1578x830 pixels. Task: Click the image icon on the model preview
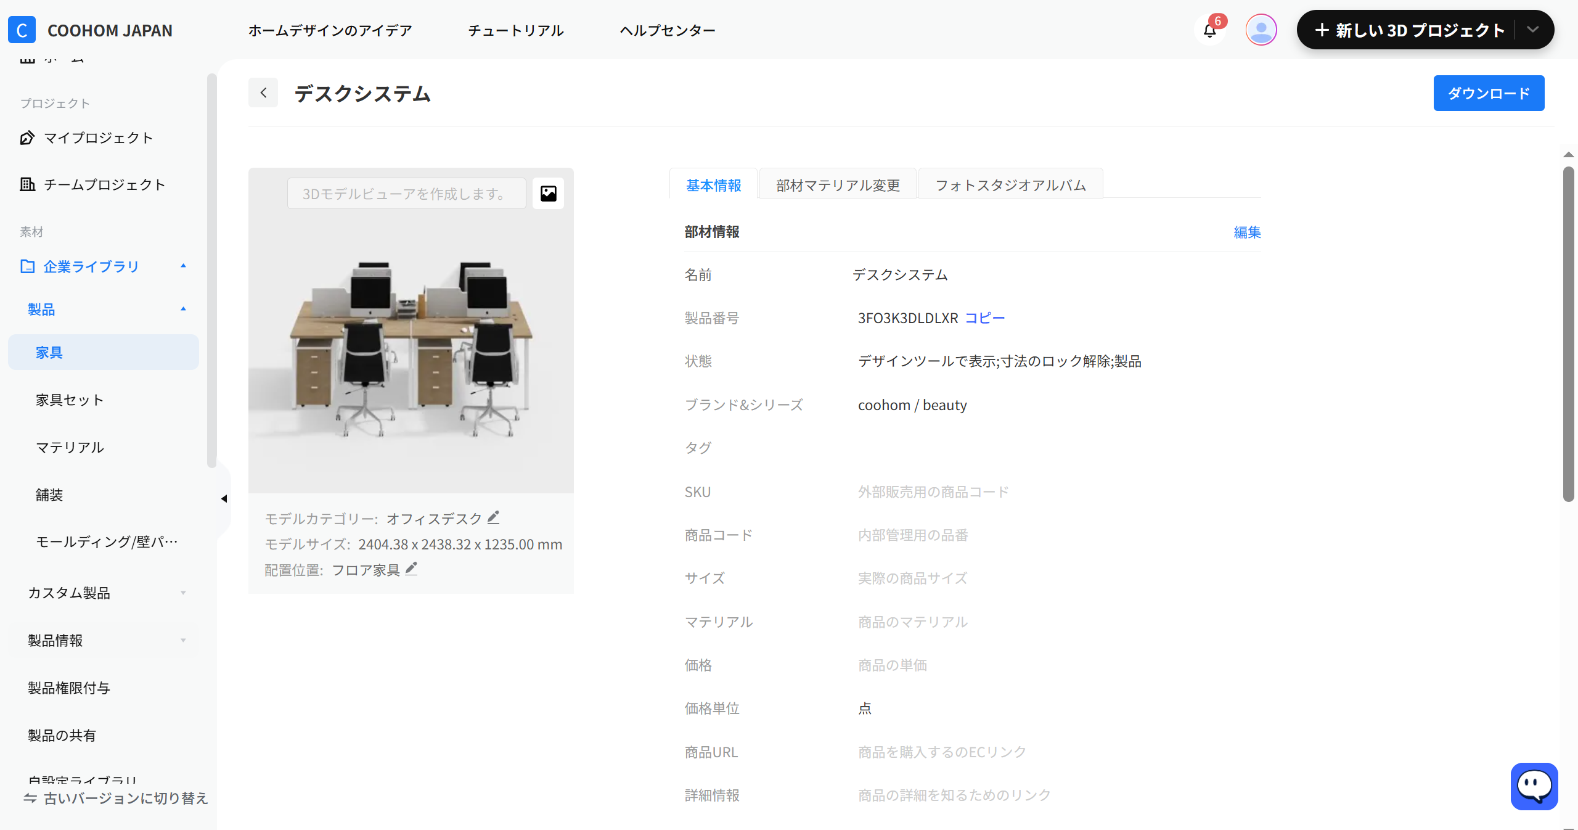tap(548, 194)
